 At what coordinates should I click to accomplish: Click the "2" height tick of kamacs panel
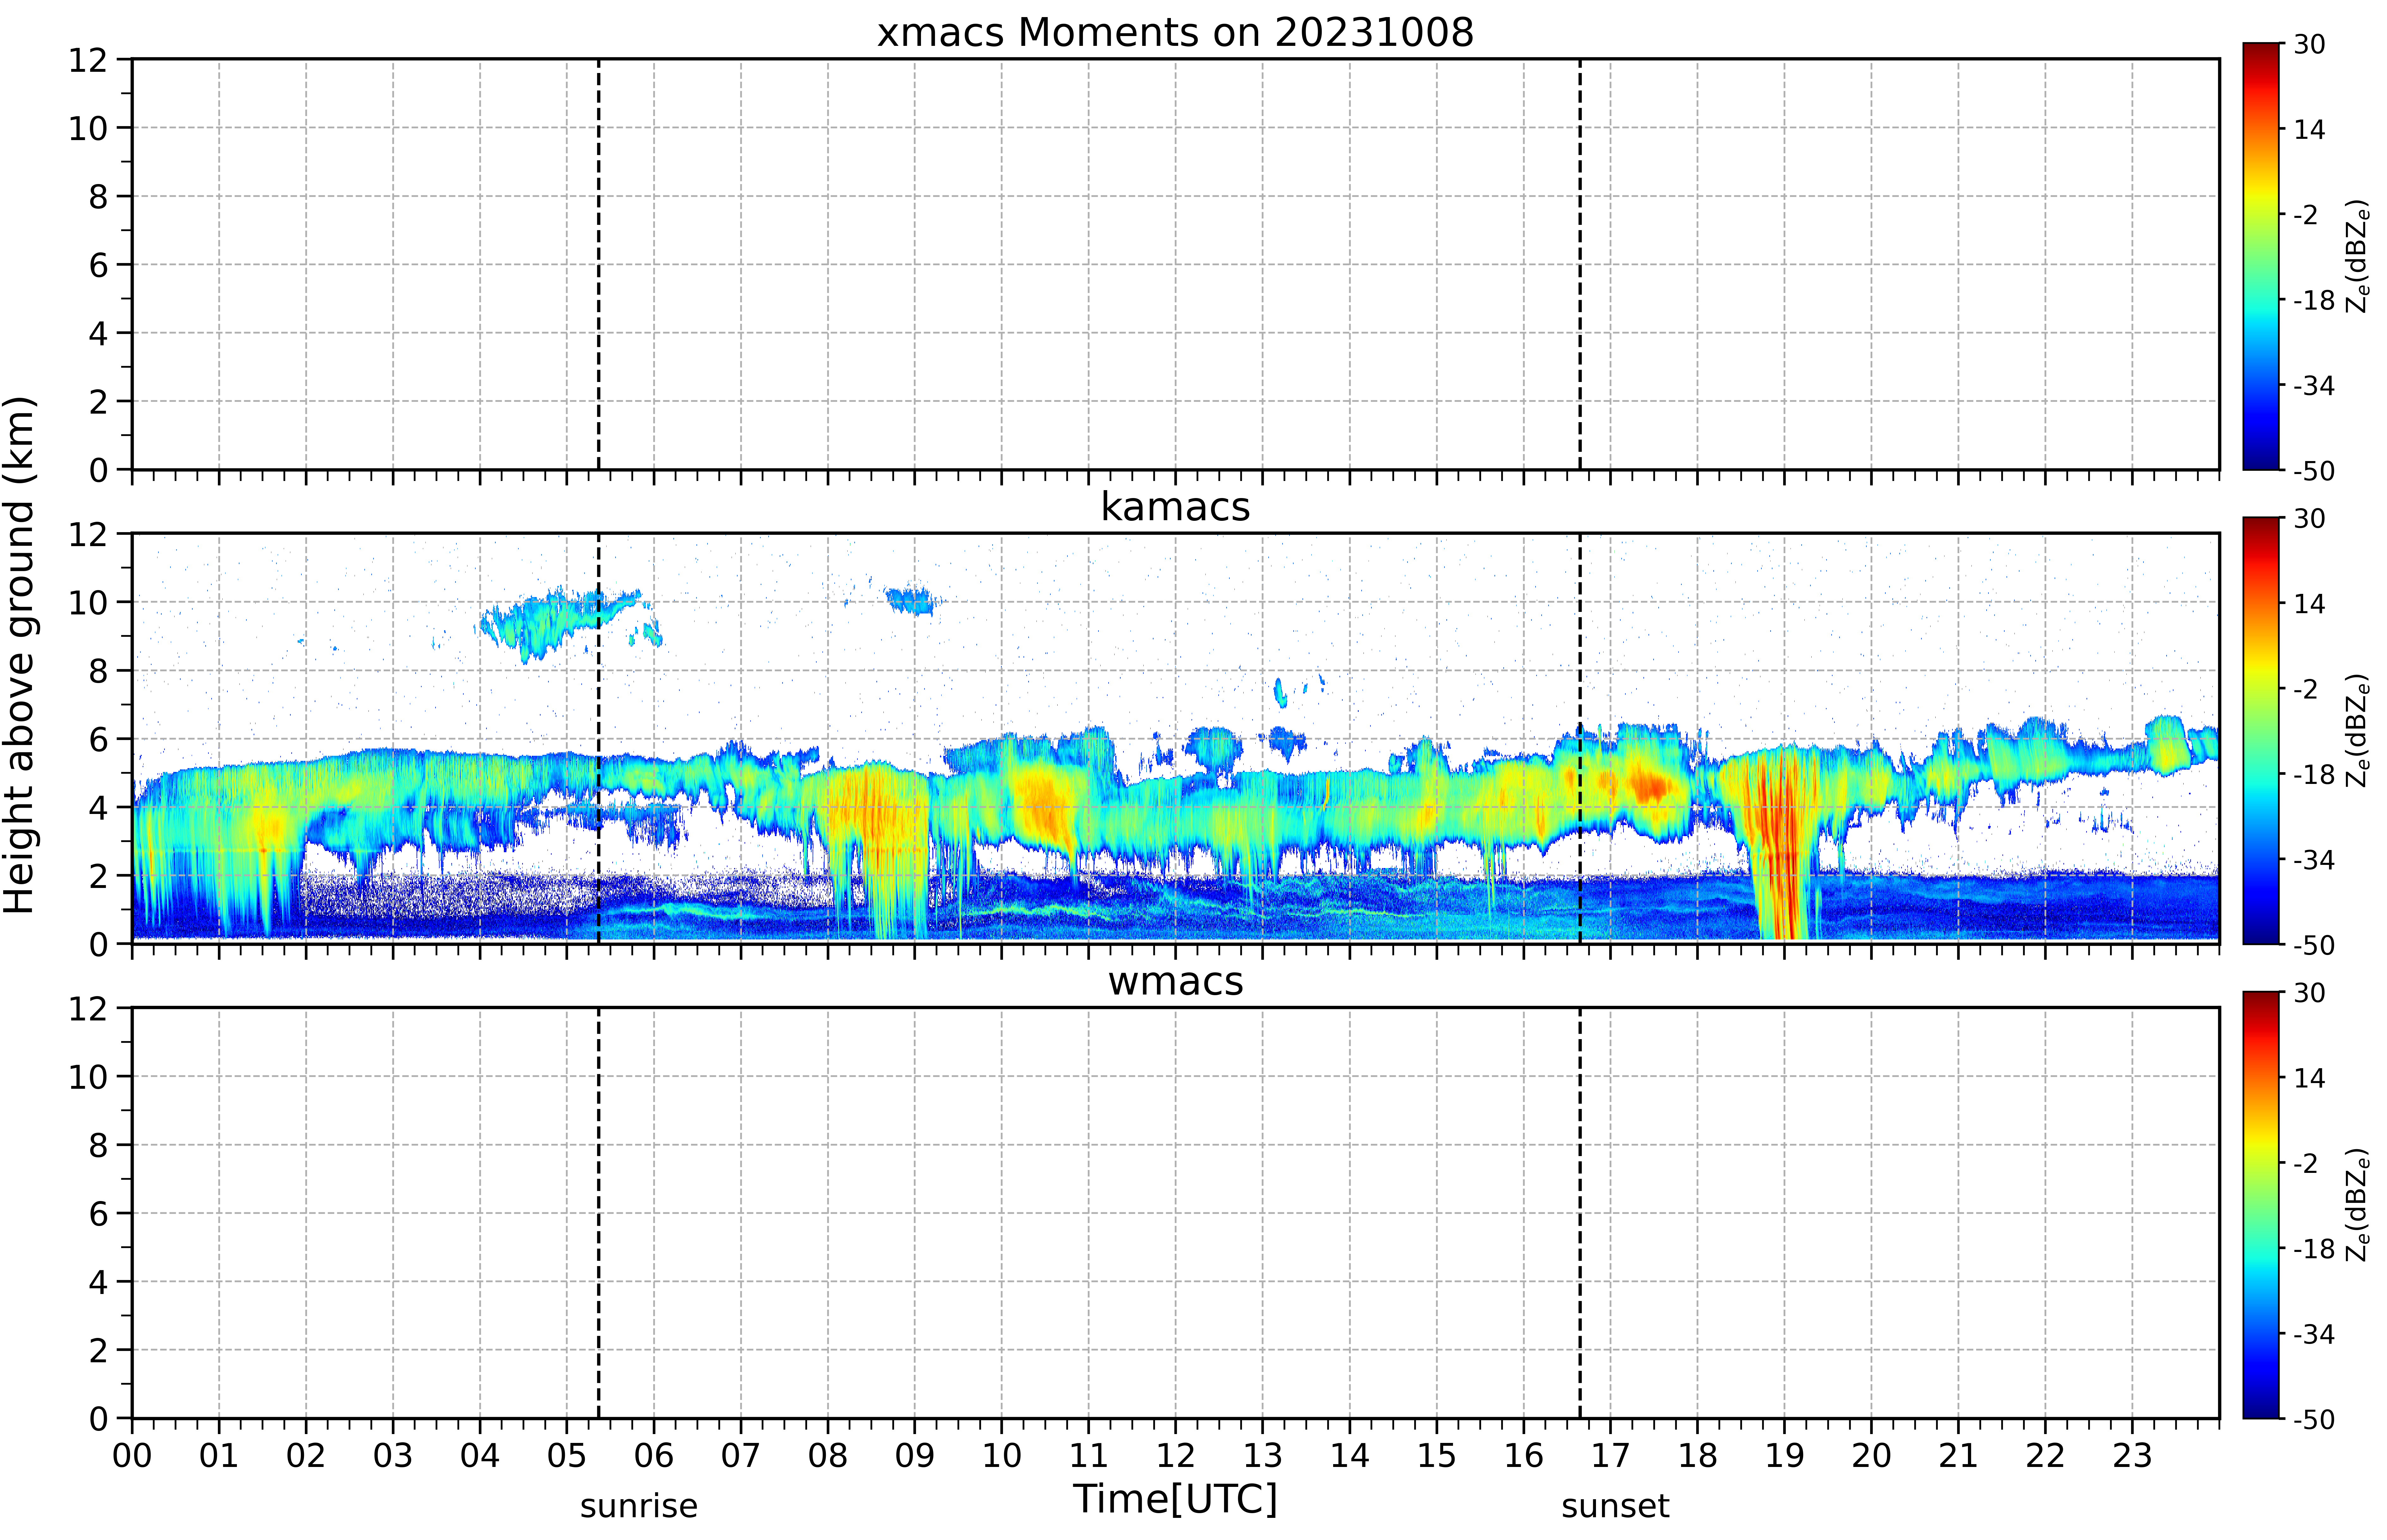click(98, 876)
